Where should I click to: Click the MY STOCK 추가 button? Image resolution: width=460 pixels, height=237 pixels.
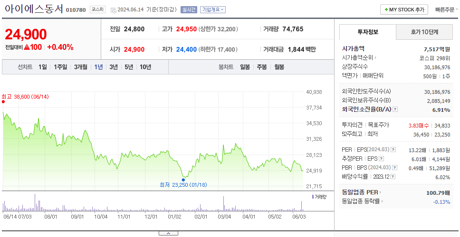[x=404, y=9]
